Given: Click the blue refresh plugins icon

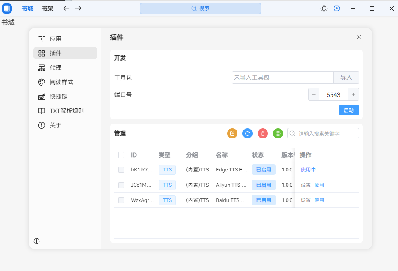Looking at the screenshot, I should point(248,133).
